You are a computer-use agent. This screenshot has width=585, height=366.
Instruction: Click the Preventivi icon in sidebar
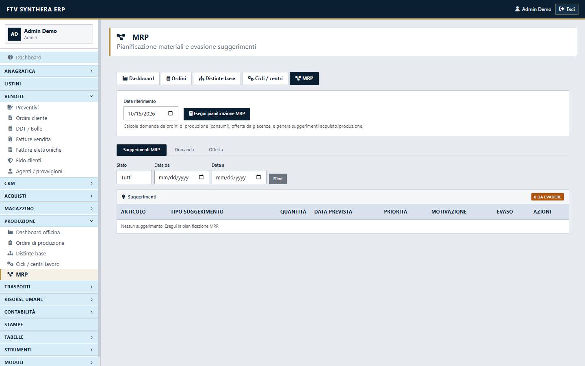[x=10, y=107]
